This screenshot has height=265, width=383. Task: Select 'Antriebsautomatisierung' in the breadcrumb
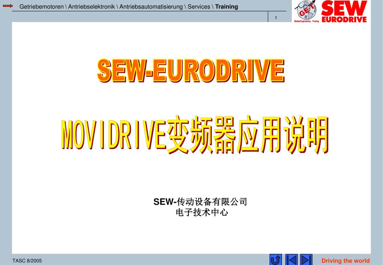tap(151, 7)
